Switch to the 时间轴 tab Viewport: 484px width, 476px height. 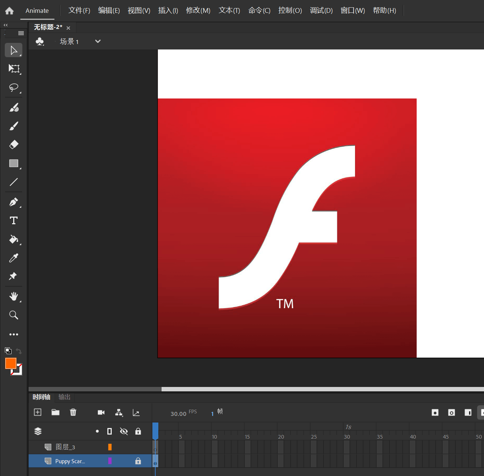(41, 397)
